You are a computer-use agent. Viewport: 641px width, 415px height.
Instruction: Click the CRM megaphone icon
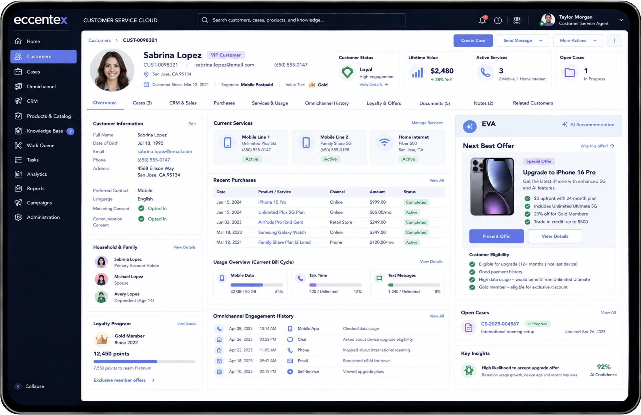[x=18, y=101]
